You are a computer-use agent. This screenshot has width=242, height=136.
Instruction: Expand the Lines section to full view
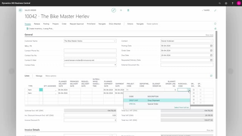click(x=211, y=76)
